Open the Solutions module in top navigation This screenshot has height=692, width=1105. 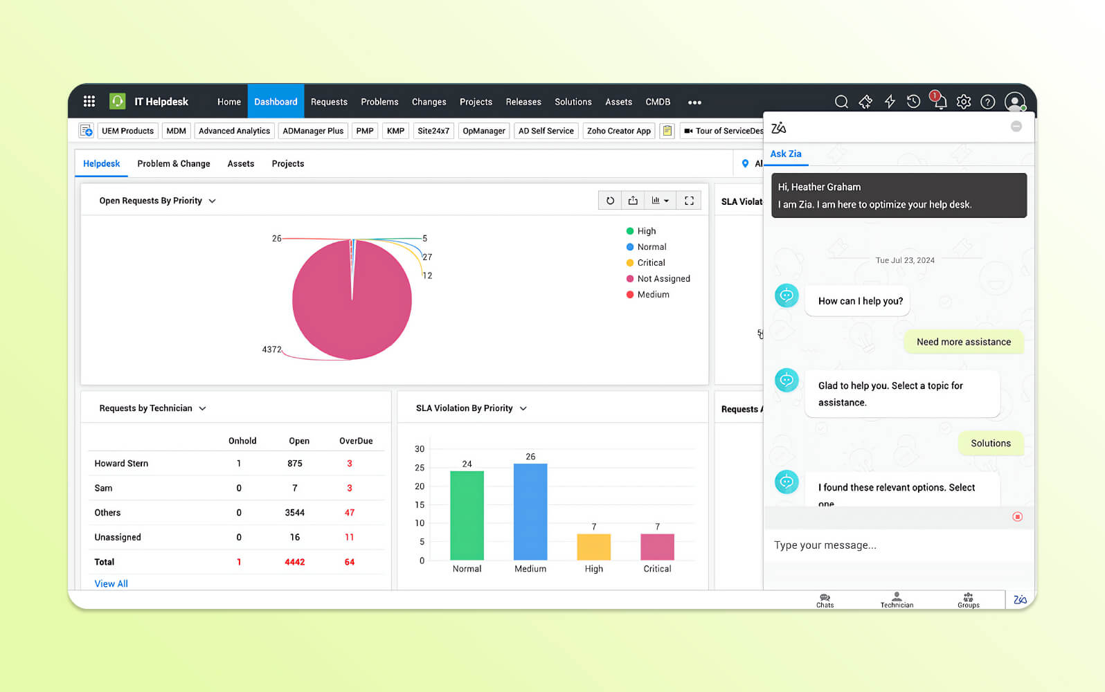point(573,102)
